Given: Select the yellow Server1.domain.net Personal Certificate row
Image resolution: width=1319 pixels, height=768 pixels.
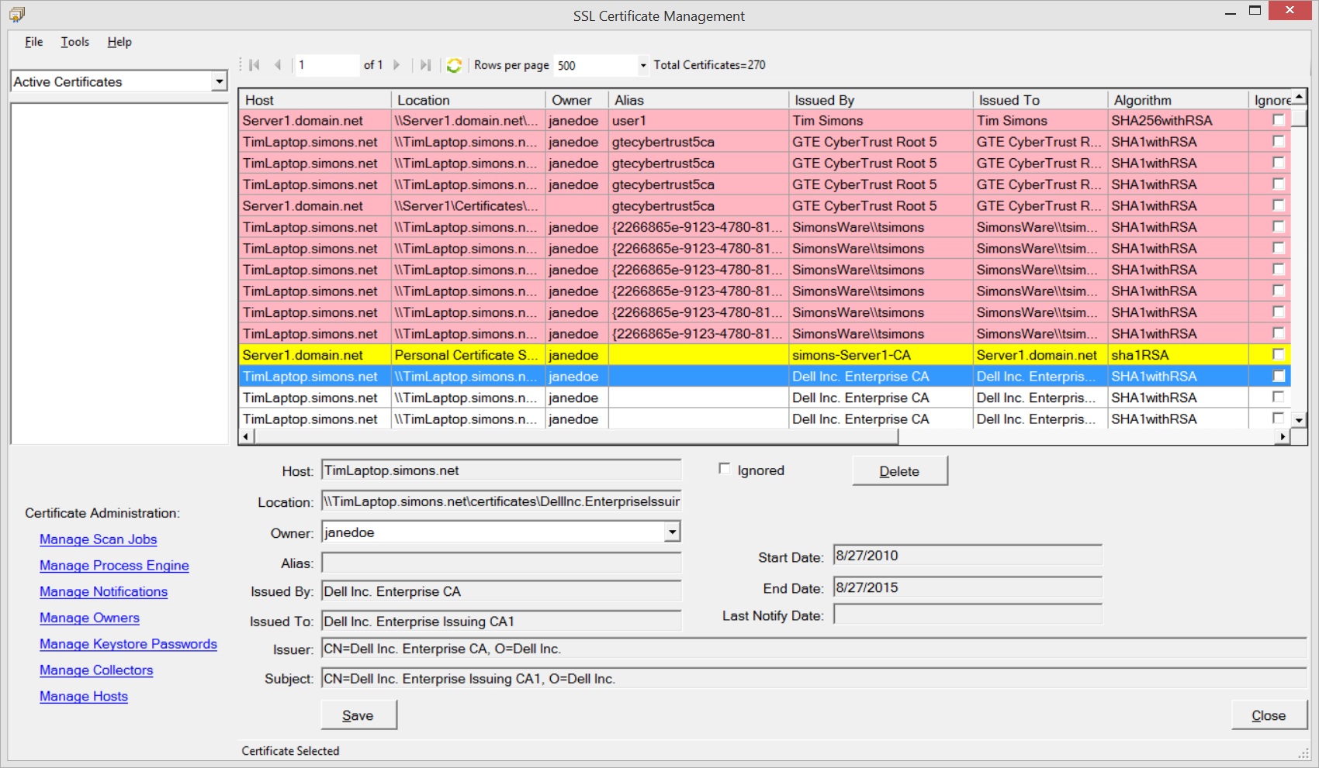Looking at the screenshot, I should pos(764,355).
